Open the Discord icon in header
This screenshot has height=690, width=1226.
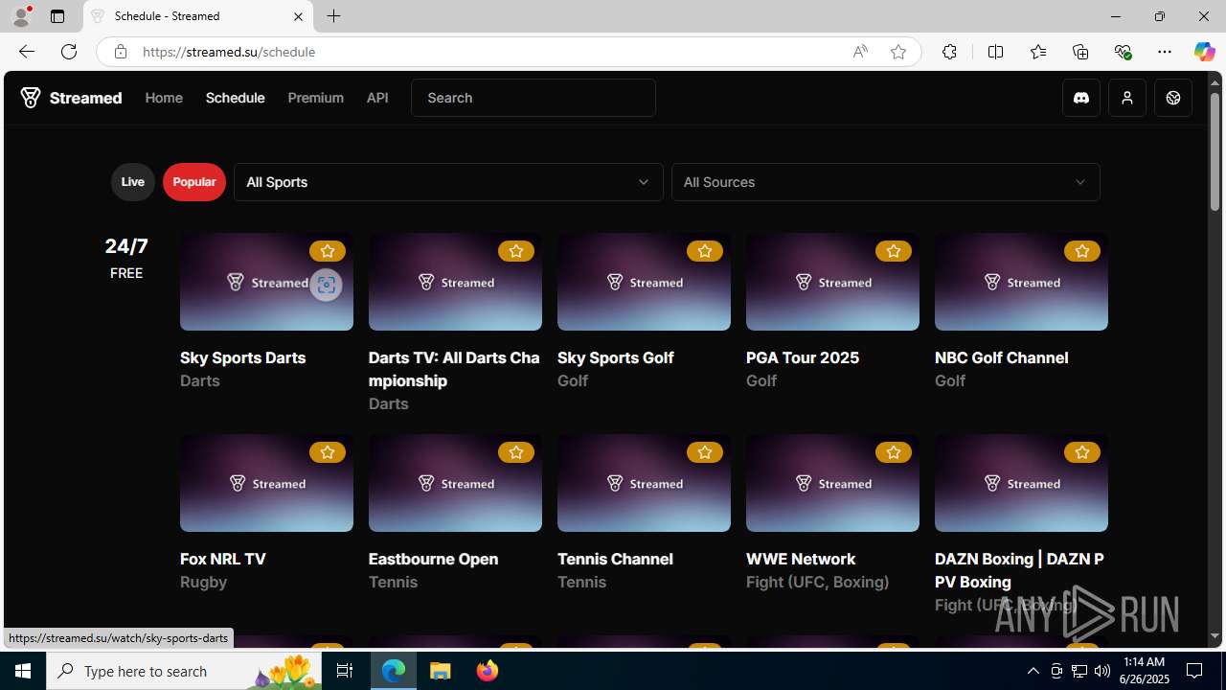pyautogui.click(x=1081, y=98)
